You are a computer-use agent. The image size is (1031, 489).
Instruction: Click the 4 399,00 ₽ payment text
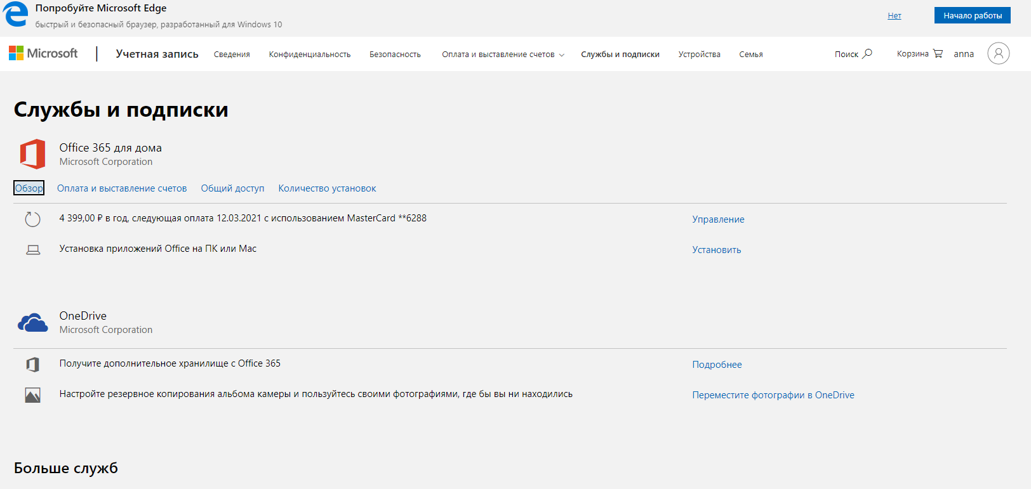coord(243,218)
